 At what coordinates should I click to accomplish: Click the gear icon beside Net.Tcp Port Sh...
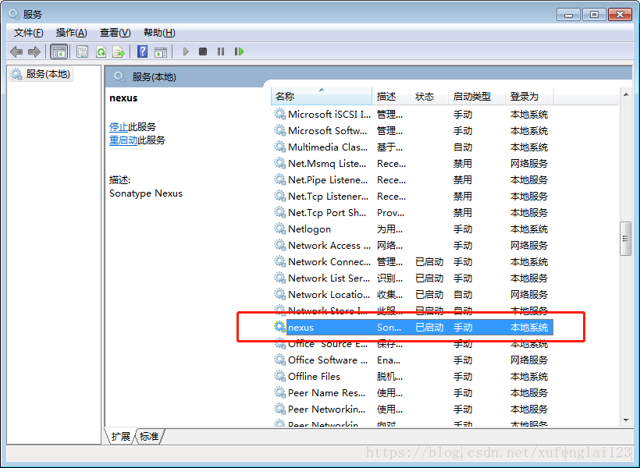tap(279, 212)
